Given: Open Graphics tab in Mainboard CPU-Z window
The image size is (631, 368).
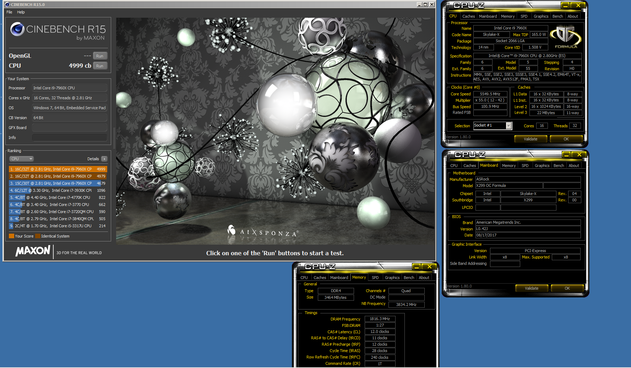Looking at the screenshot, I should click(x=542, y=166).
